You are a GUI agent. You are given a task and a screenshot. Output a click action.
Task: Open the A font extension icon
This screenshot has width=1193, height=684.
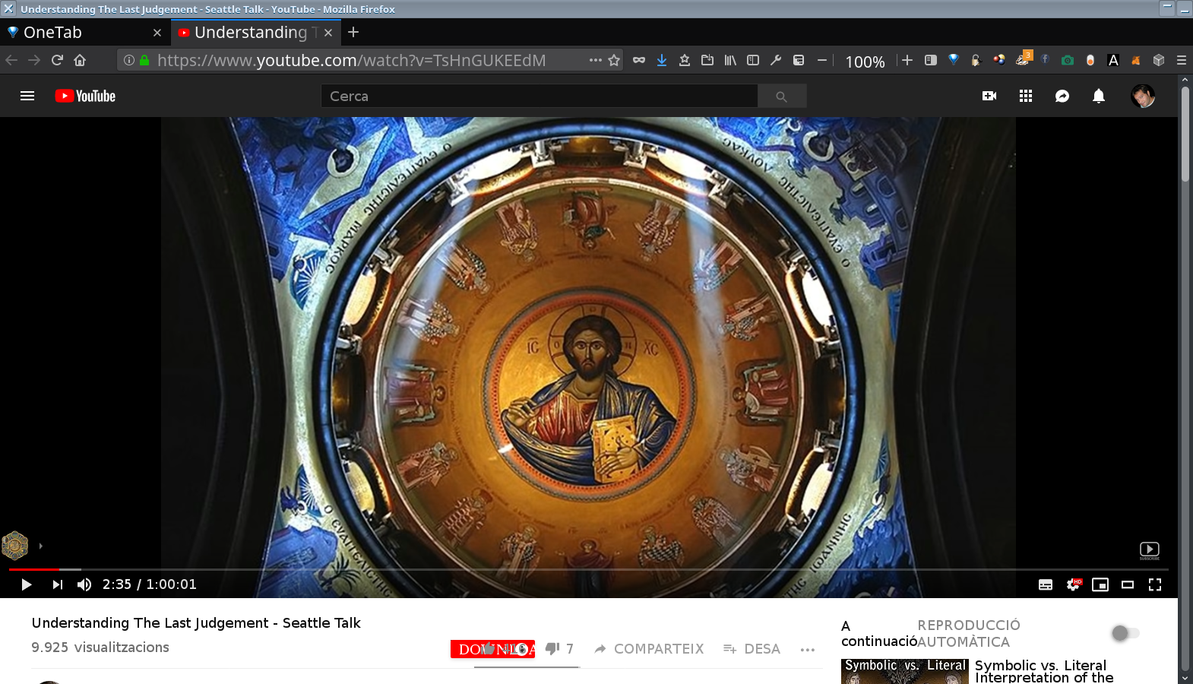click(x=1113, y=60)
